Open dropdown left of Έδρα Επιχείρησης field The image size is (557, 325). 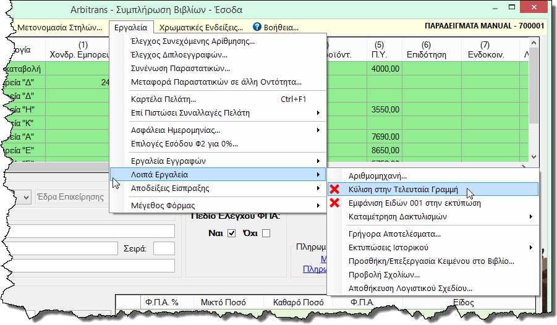coord(26,197)
